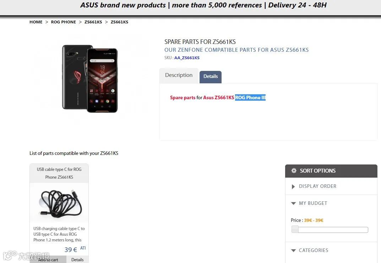This screenshot has height=263, width=381.
Task: Click the gear icon beside Sort Options
Action: [x=294, y=170]
